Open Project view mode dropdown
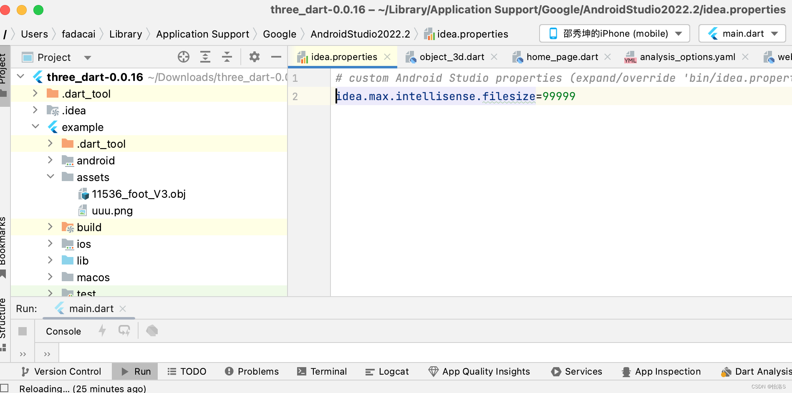The image size is (792, 393). 88,58
